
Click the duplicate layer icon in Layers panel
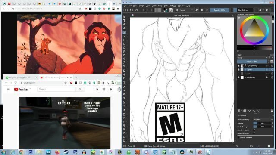(x=245, y=111)
